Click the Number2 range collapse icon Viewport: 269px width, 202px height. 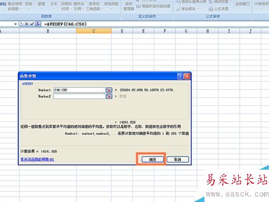click(109, 96)
